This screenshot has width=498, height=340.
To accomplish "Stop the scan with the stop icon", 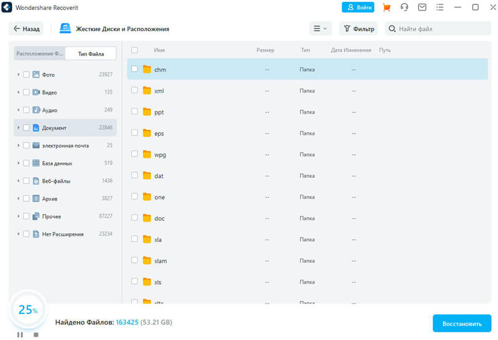I will click(36, 334).
